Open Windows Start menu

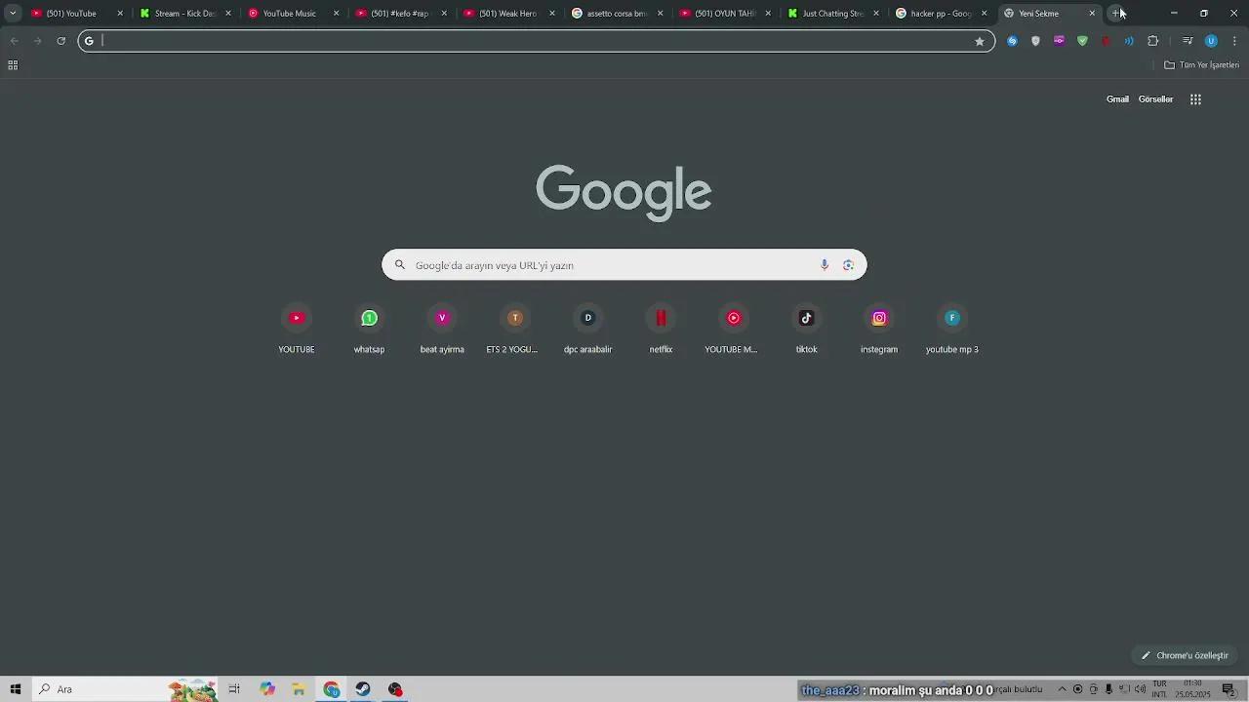[x=16, y=689]
